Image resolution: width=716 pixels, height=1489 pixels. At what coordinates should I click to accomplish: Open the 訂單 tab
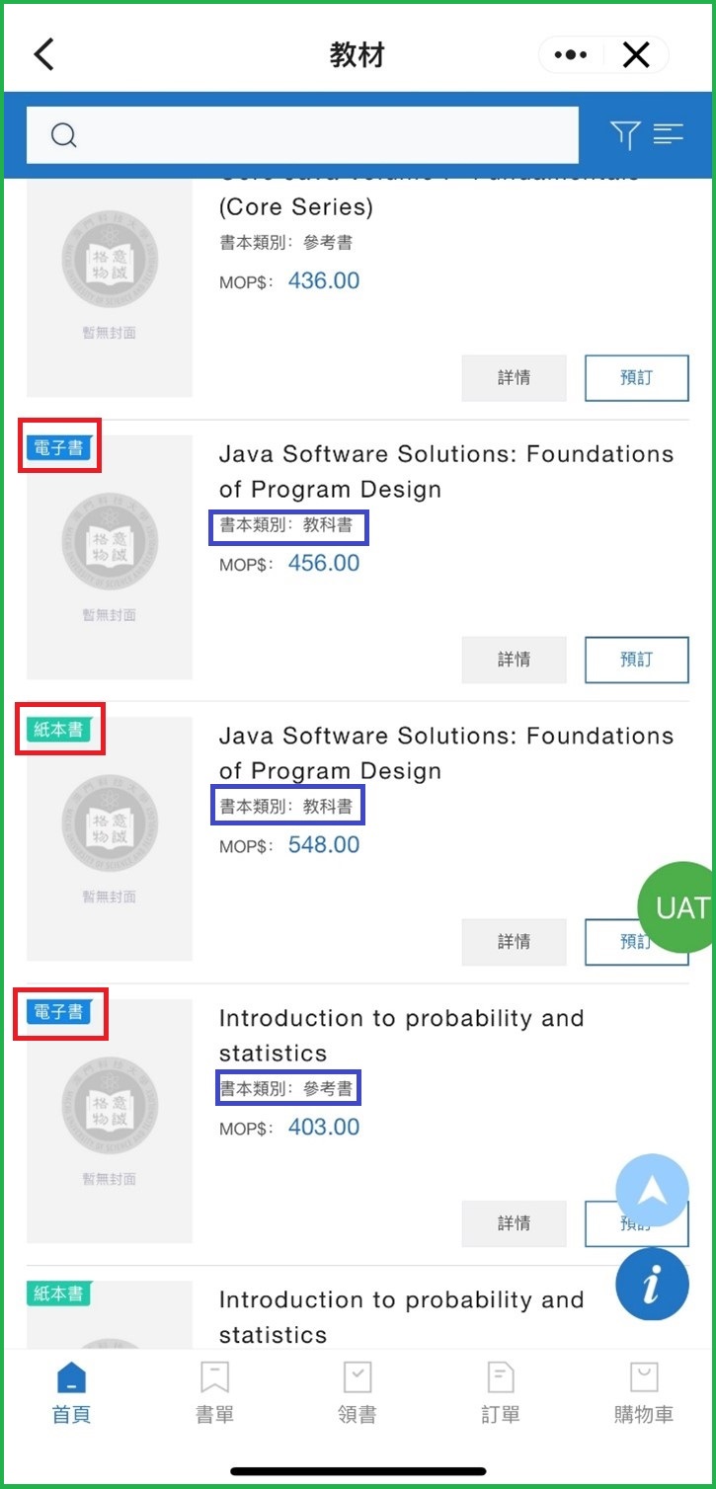tap(501, 1392)
